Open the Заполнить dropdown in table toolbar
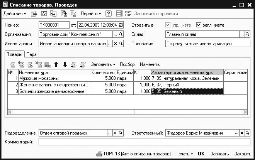Screen dimensions: 255x160 click(x=103, y=64)
